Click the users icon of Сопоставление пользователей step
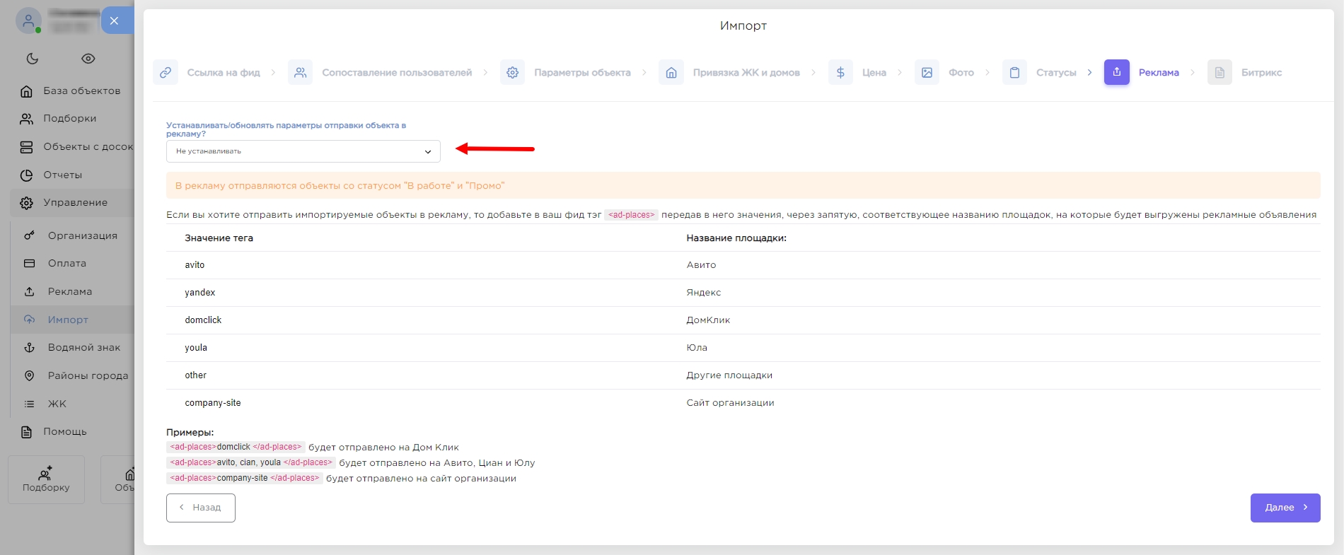This screenshot has width=1344, height=555. point(300,72)
